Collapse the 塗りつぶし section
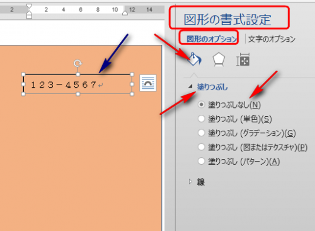This screenshot has width=315, height=231. coord(190,86)
